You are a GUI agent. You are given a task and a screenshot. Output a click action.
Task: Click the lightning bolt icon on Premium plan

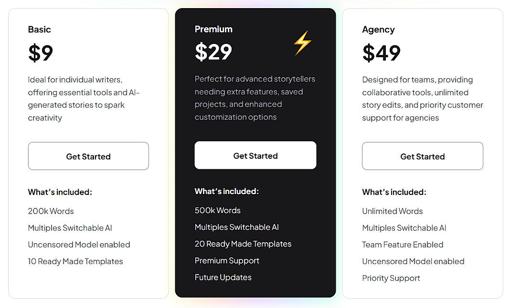(x=302, y=43)
